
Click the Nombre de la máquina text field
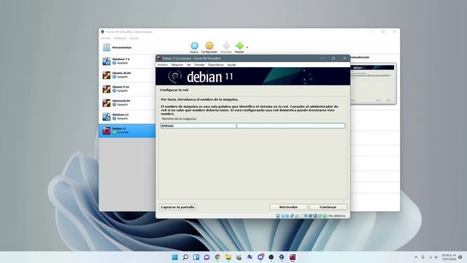coord(253,126)
